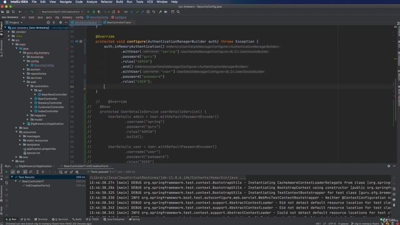The image size is (400, 225).
Task: Open the Project view selector dropdown
Action: click(x=14, y=22)
